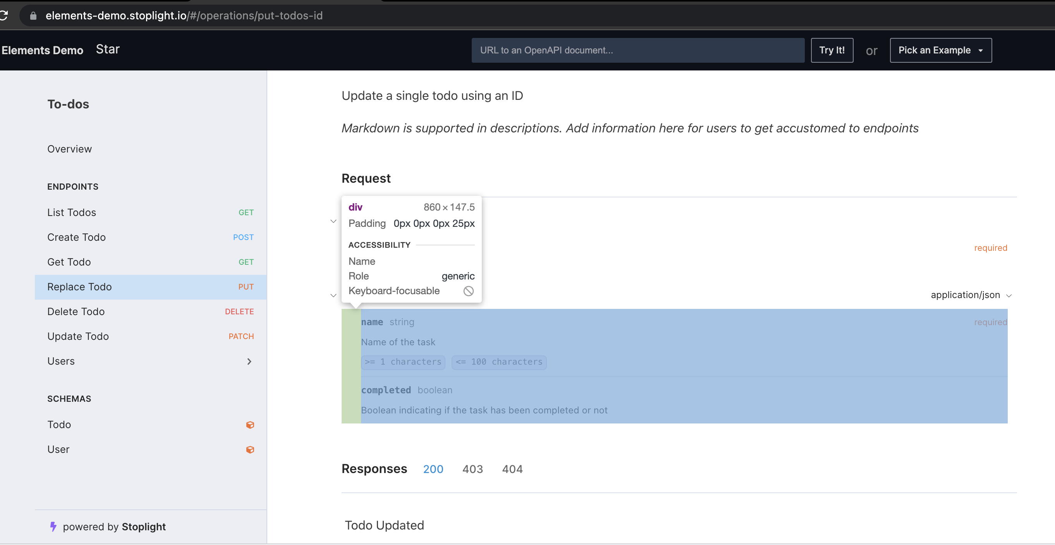This screenshot has height=545, width=1055.
Task: Click the Star link in header
Action: click(108, 50)
